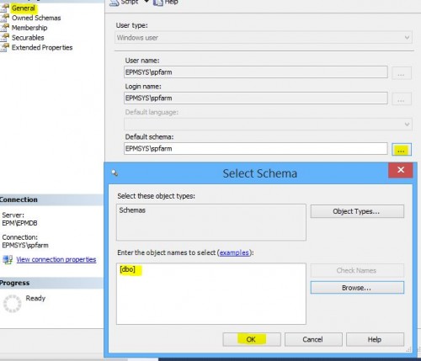Click the Select Schema resize grip
This screenshot has height=361, width=421.
[x=408, y=349]
